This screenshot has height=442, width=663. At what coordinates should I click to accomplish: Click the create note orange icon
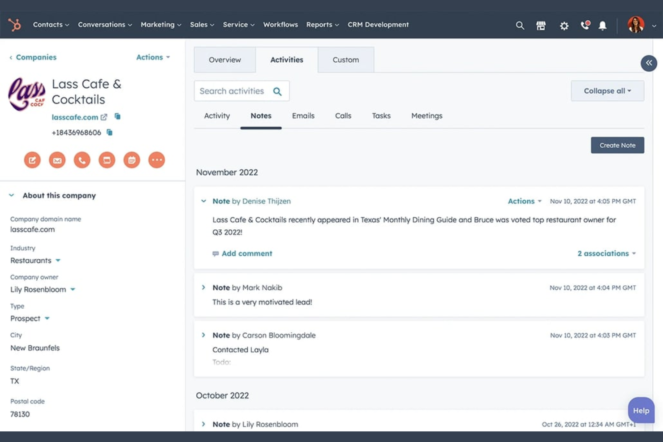pos(32,160)
